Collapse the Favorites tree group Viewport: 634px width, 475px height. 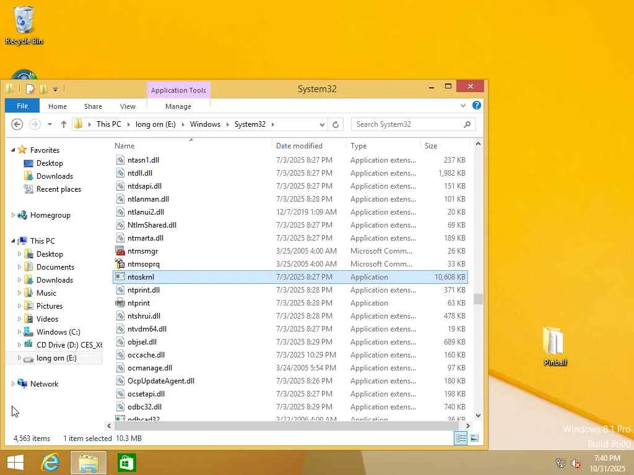(x=13, y=150)
